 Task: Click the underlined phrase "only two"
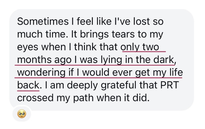tap(140, 47)
